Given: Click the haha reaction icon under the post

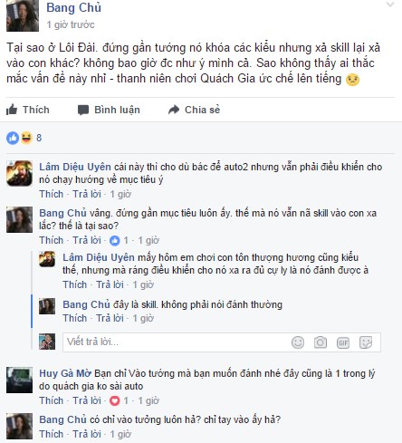Looking at the screenshot, I should point(26,138).
